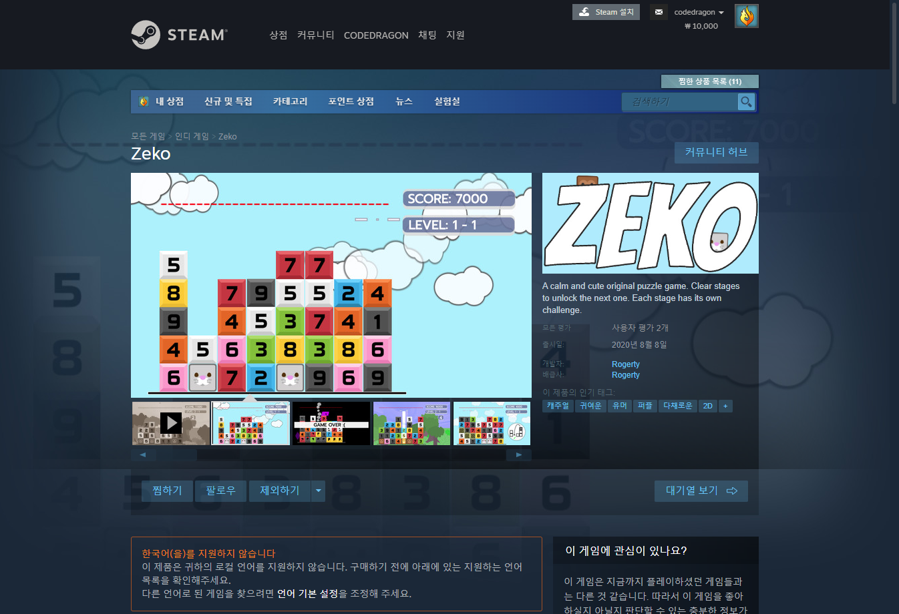
Task: Click the ZEKO header capsule image
Action: 651,223
